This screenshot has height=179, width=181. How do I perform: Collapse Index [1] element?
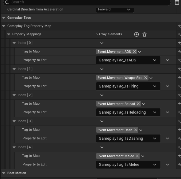point(14,69)
